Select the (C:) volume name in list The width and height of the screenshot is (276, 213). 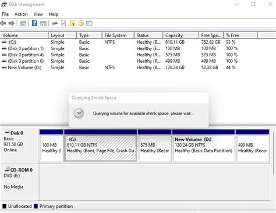[12, 42]
